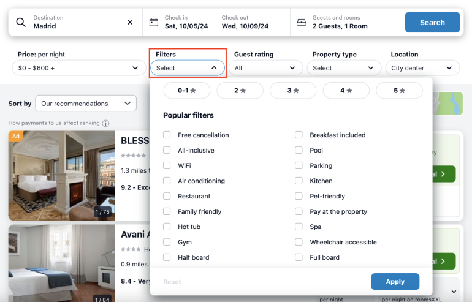472x302 pixels.
Task: Enable the Free cancellation checkbox
Action: [x=167, y=135]
